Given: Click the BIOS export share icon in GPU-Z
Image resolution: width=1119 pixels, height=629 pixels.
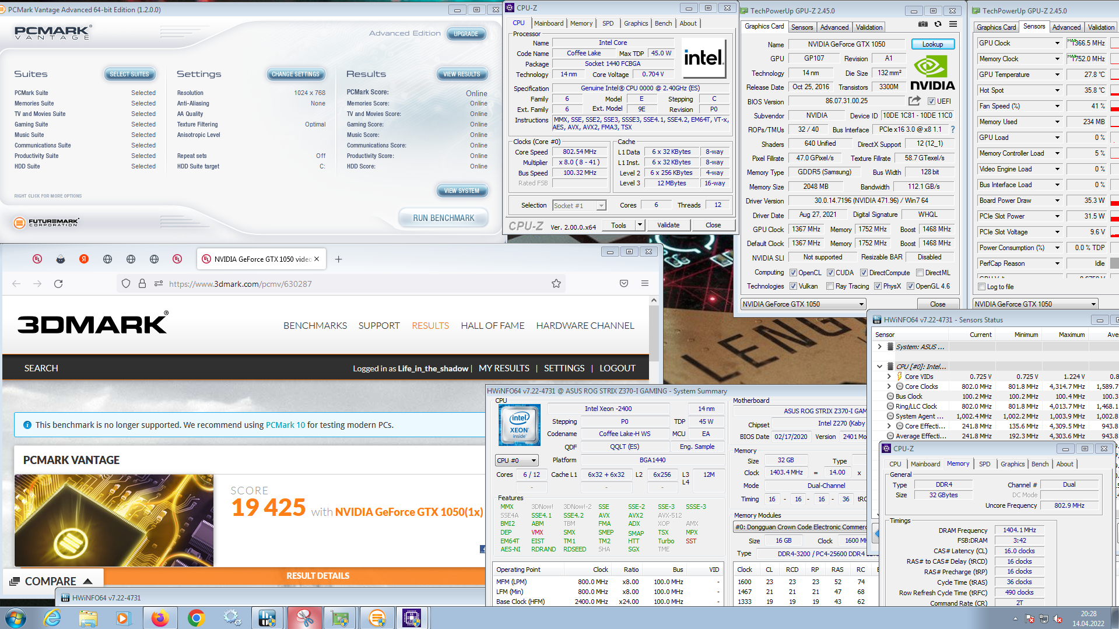Looking at the screenshot, I should 914,101.
